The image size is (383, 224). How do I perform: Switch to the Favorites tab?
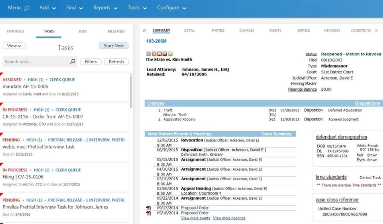[15, 31]
